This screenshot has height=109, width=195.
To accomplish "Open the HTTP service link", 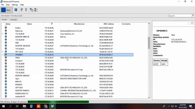I will pos(156,64).
